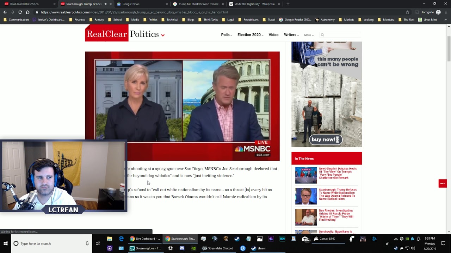Open the Windows Start menu
Image resolution: width=451 pixels, height=253 pixels.
tap(6, 244)
